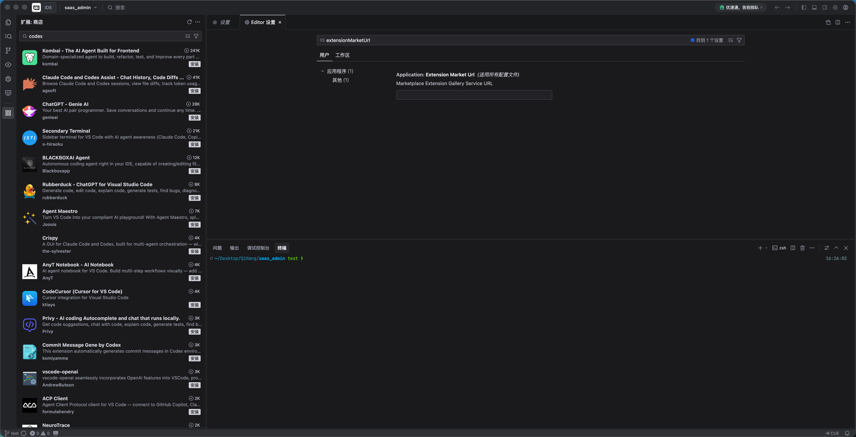Split the editor to the right

pyautogui.click(x=838, y=22)
